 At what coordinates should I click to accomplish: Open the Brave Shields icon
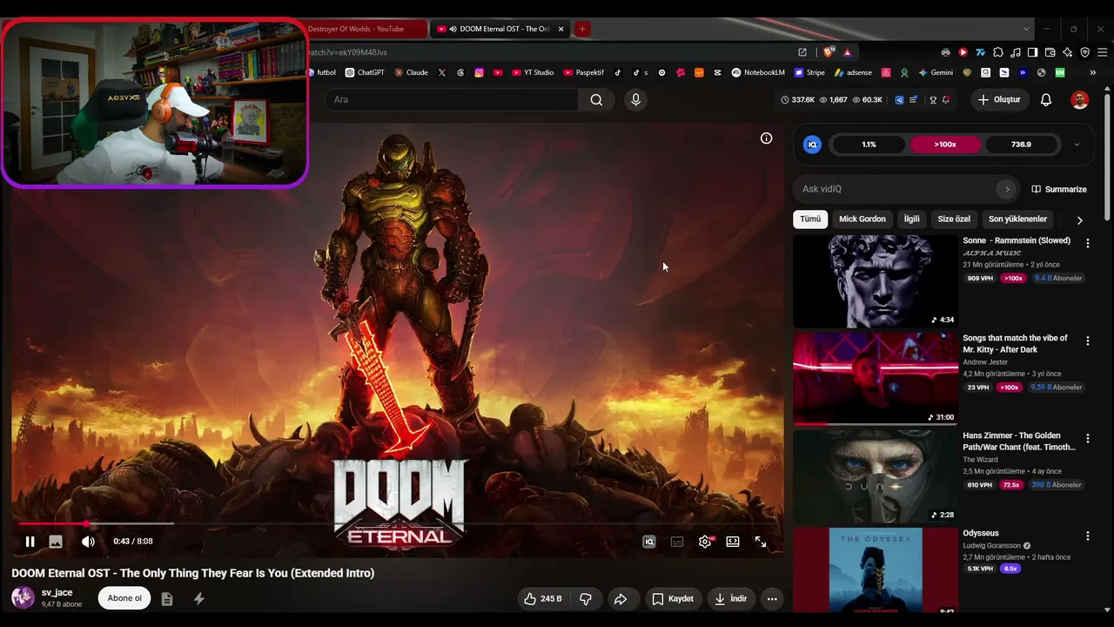829,52
